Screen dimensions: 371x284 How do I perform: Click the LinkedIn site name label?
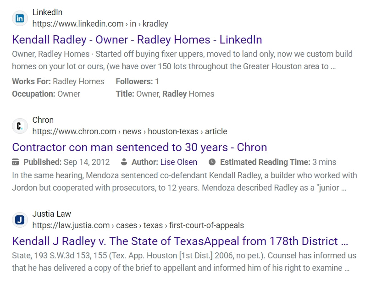click(x=47, y=12)
